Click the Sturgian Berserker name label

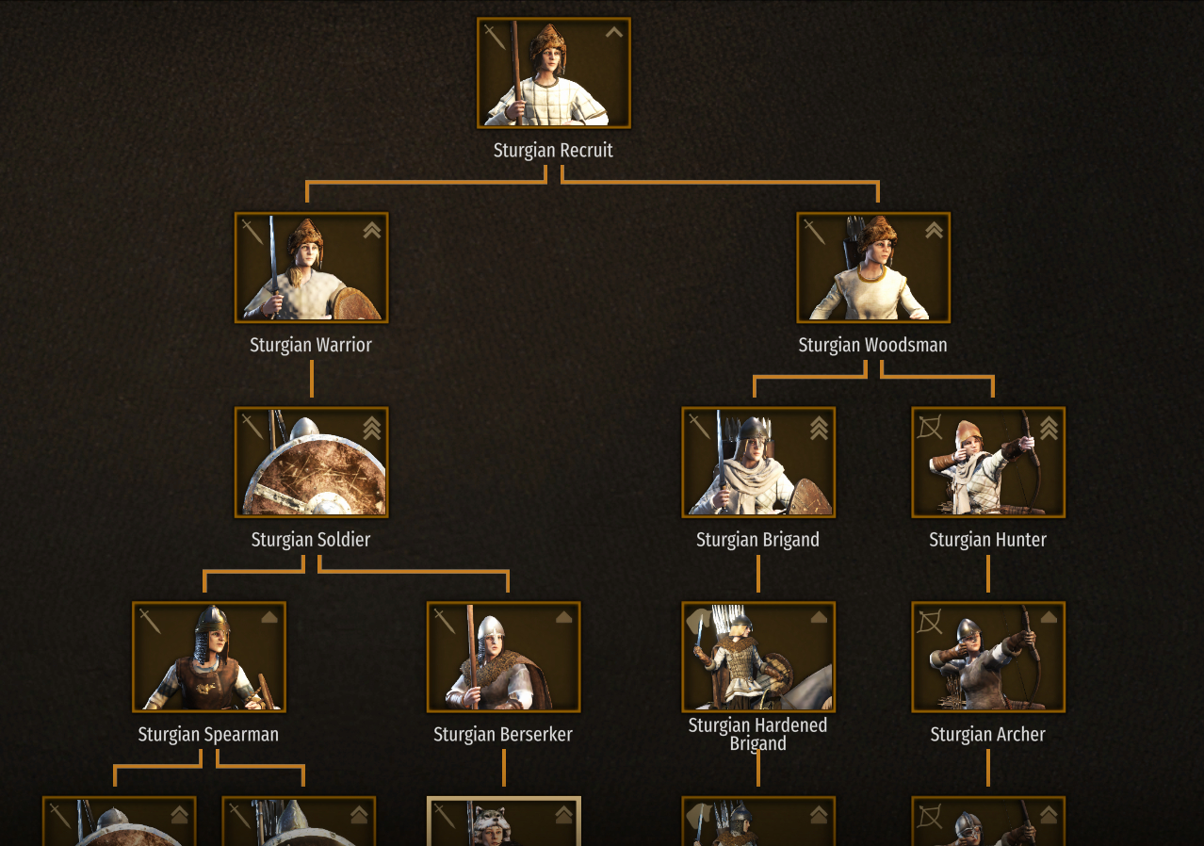tap(503, 735)
